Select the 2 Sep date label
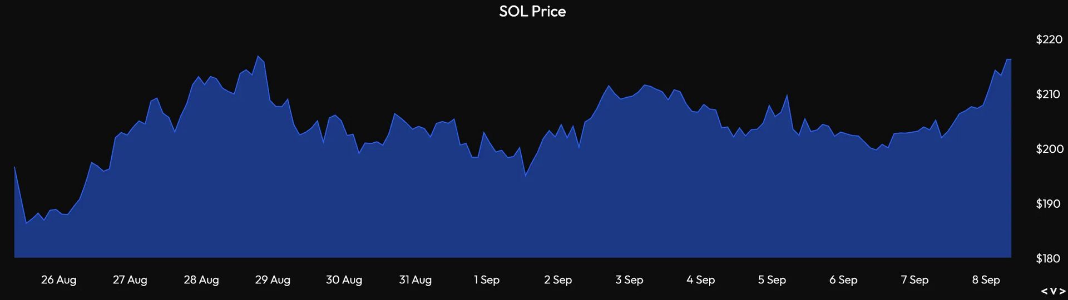The image size is (1068, 300). 558,280
